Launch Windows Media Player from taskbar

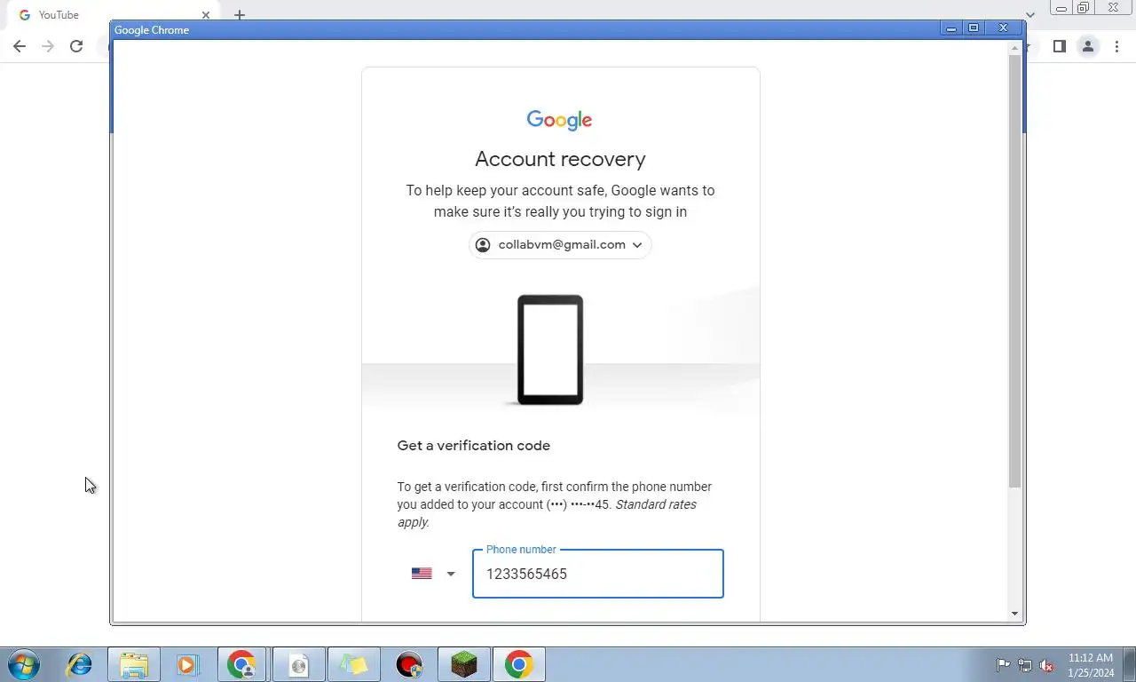[187, 664]
